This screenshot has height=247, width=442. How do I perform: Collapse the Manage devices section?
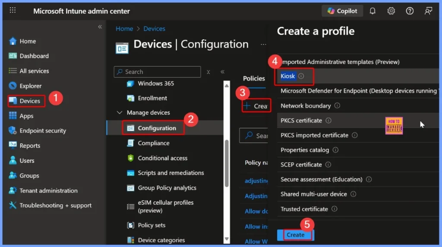pyautogui.click(x=120, y=113)
